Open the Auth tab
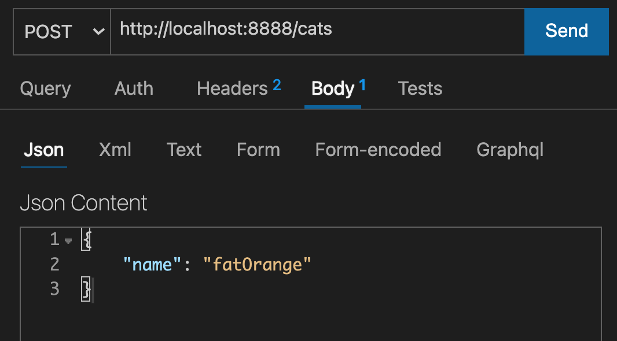617x341 pixels. 134,88
